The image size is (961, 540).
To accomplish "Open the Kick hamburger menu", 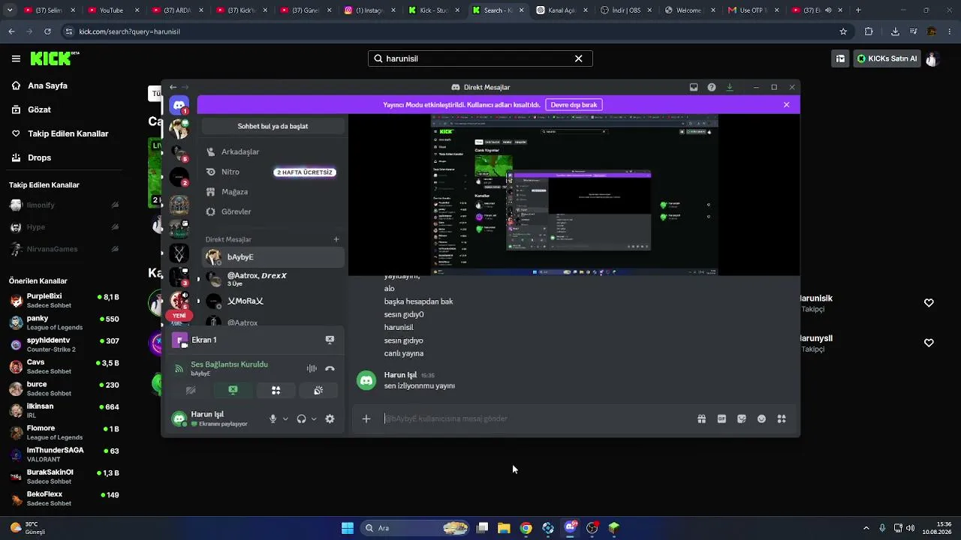I will (x=16, y=58).
